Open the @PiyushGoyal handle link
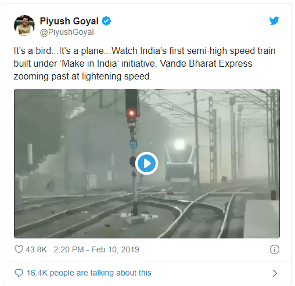Viewport: 295px width, 286px height. (67, 32)
